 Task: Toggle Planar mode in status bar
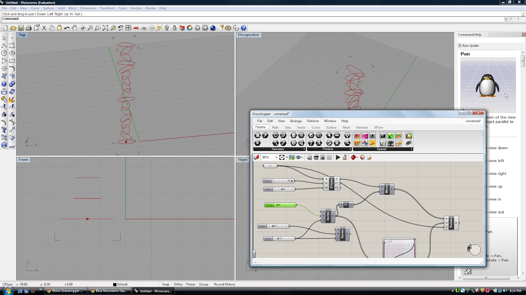191,284
